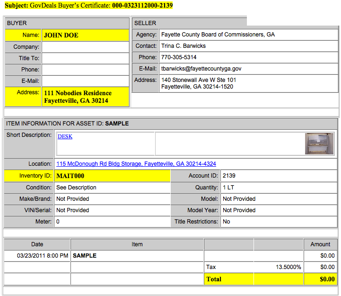Click the Meter value 0
This screenshot has height=296, width=341.
pos(58,222)
